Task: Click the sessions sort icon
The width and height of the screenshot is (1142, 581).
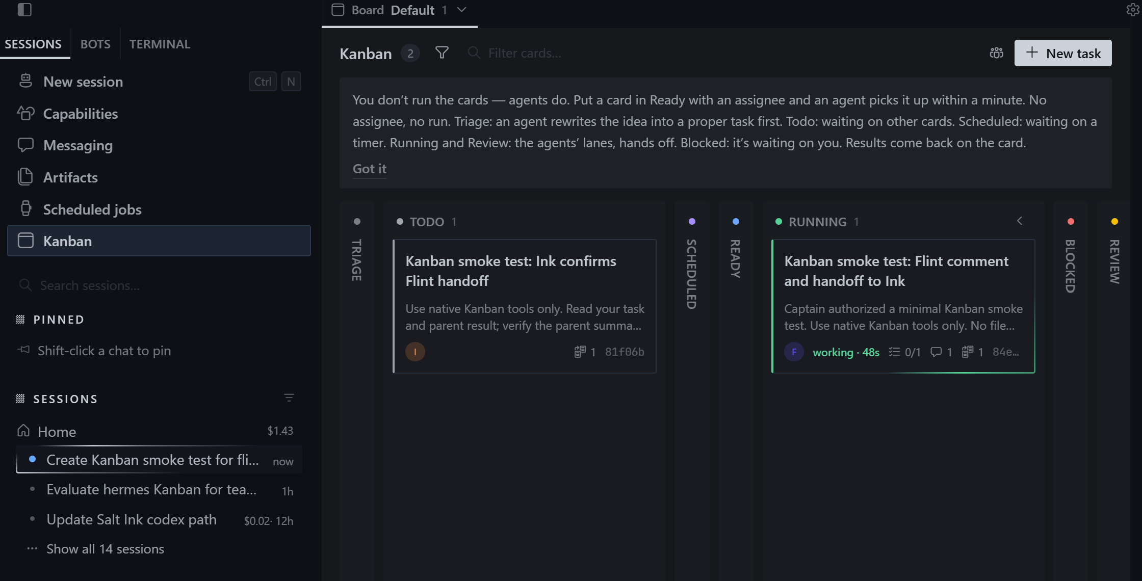Action: click(x=289, y=398)
